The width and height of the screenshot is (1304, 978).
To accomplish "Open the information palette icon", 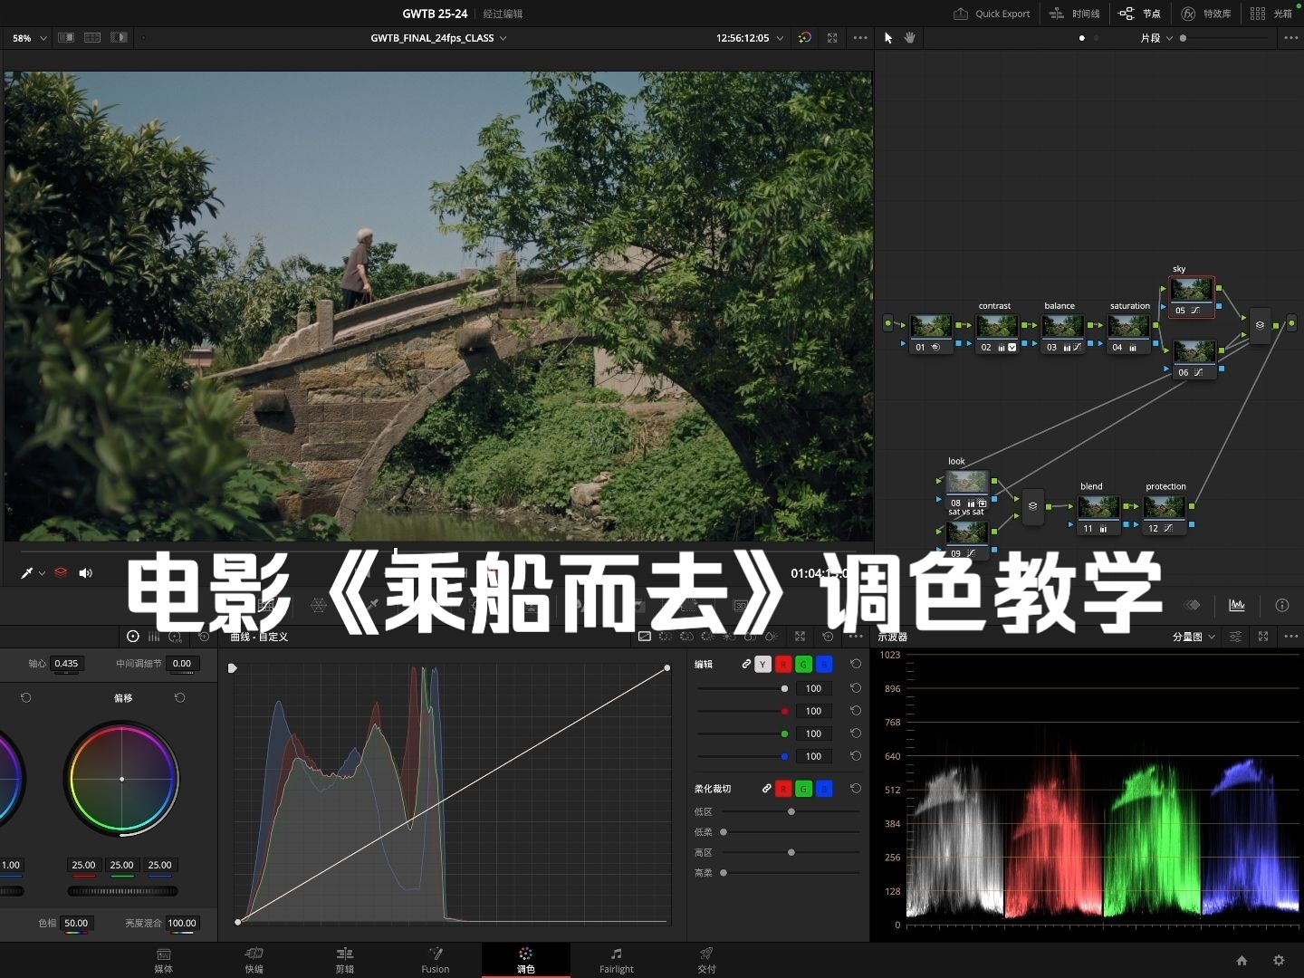I will point(1282,605).
